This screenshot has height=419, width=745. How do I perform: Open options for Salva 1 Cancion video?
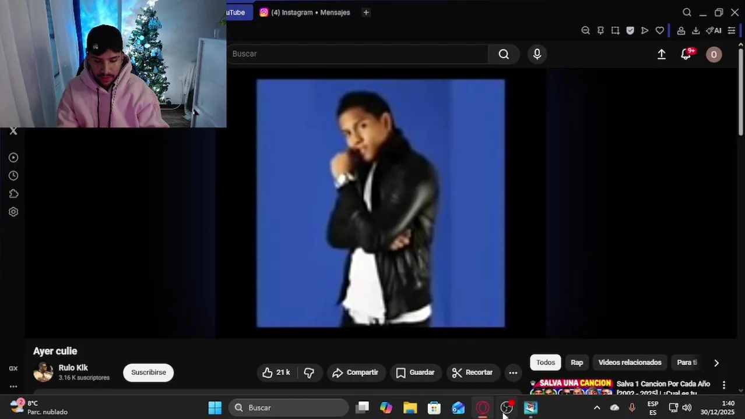pos(724,385)
